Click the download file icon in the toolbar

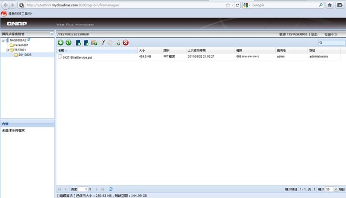[x=86, y=43]
